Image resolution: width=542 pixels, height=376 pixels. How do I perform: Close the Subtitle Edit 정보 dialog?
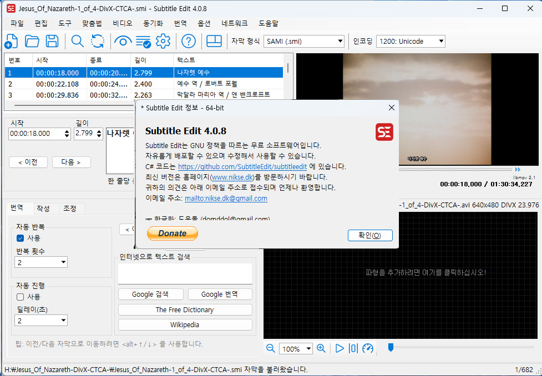[391, 108]
